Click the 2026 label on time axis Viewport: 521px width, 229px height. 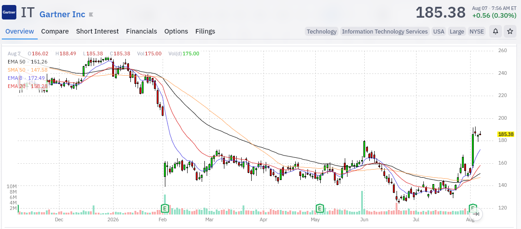tap(113, 220)
